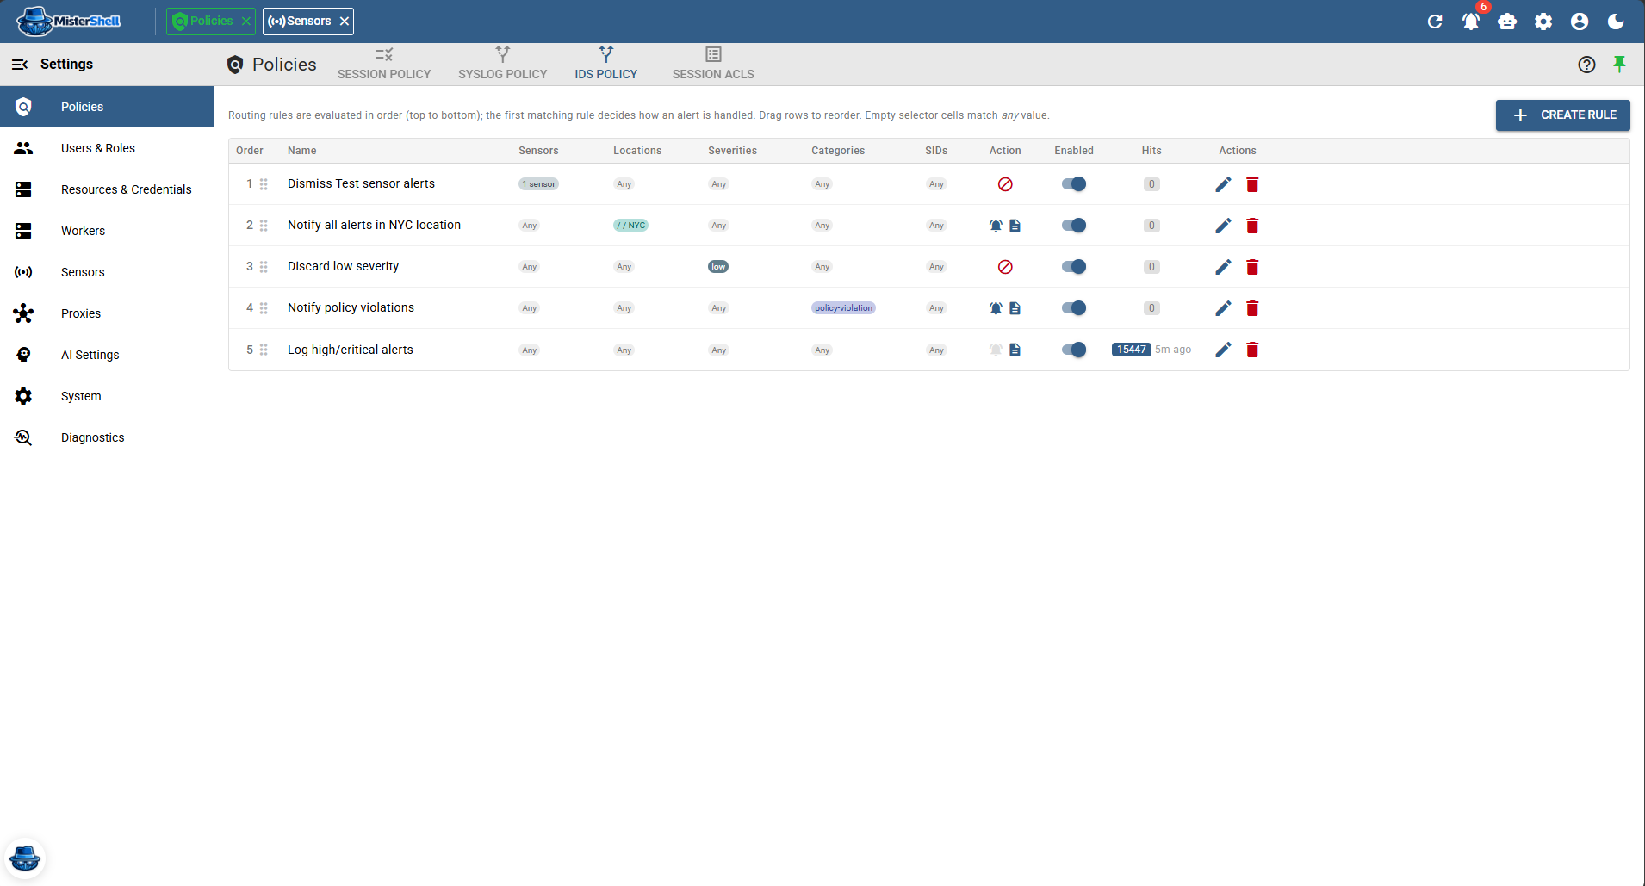1645x886 pixels.
Task: Switch to dark mode moon icon
Action: (1616, 22)
